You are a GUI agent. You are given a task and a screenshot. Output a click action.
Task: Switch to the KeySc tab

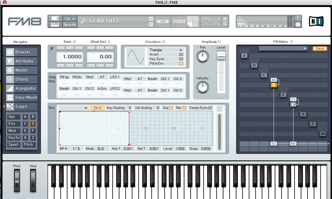[x=14, y=138]
